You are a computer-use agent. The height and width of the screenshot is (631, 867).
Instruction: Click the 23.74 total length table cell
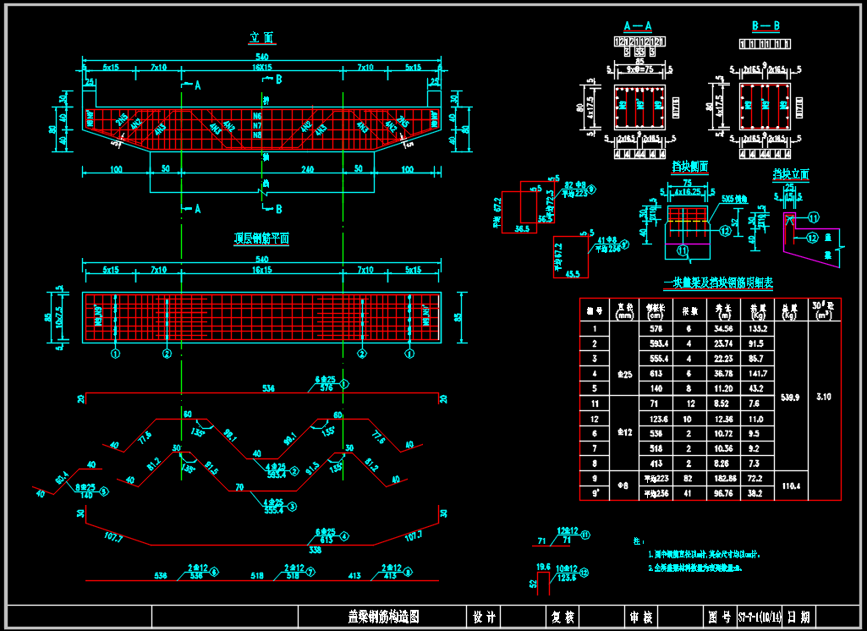[x=723, y=343]
